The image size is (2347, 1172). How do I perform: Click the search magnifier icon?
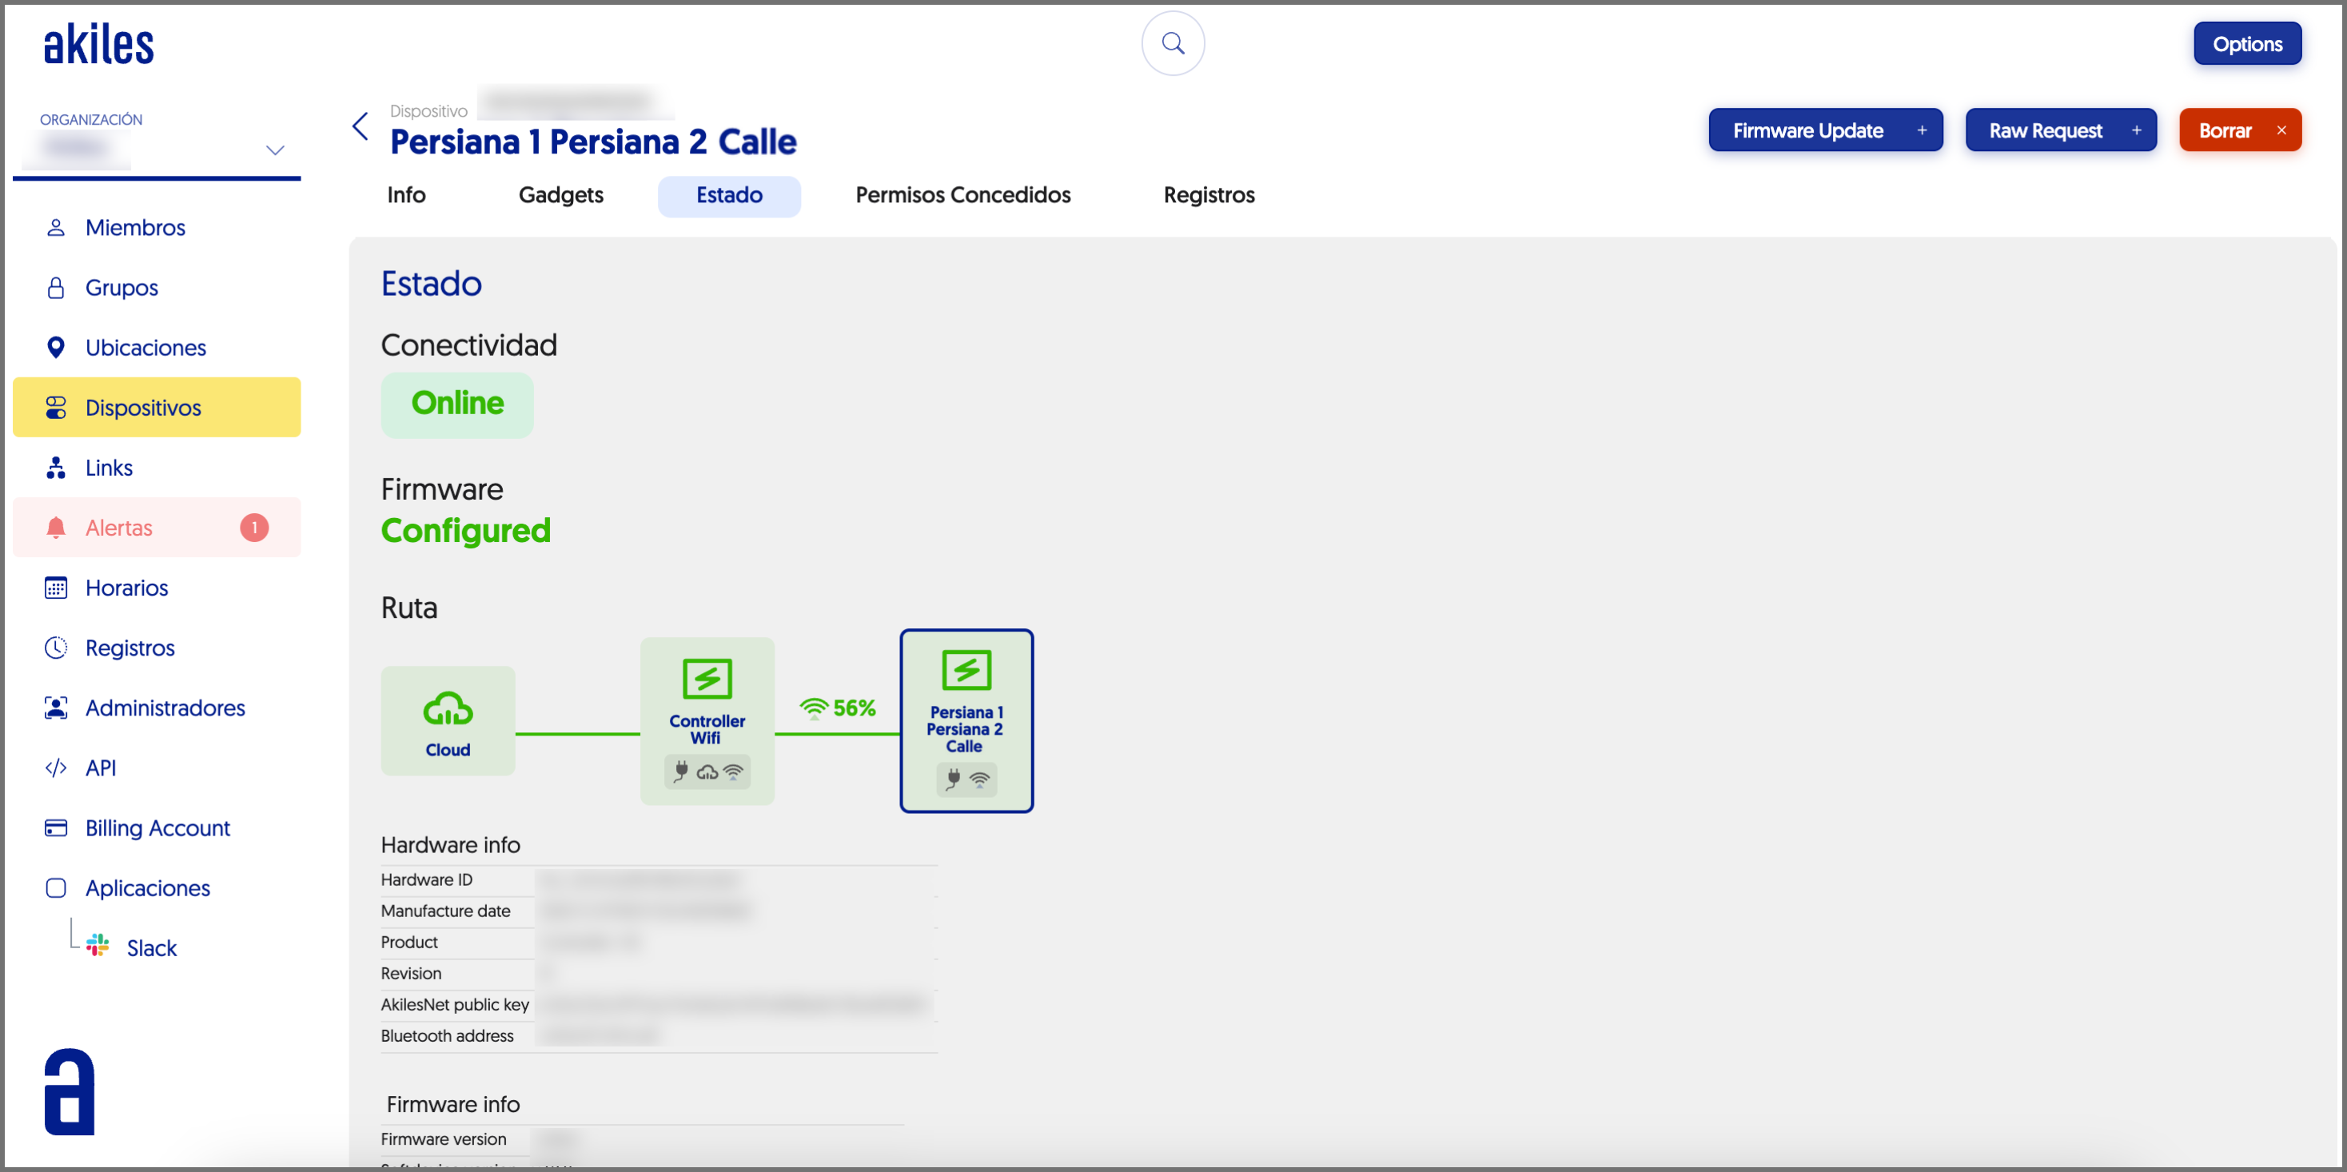tap(1173, 44)
